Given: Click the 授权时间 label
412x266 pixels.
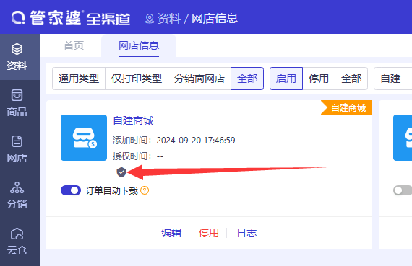Looking at the screenshot, I should [132, 156].
